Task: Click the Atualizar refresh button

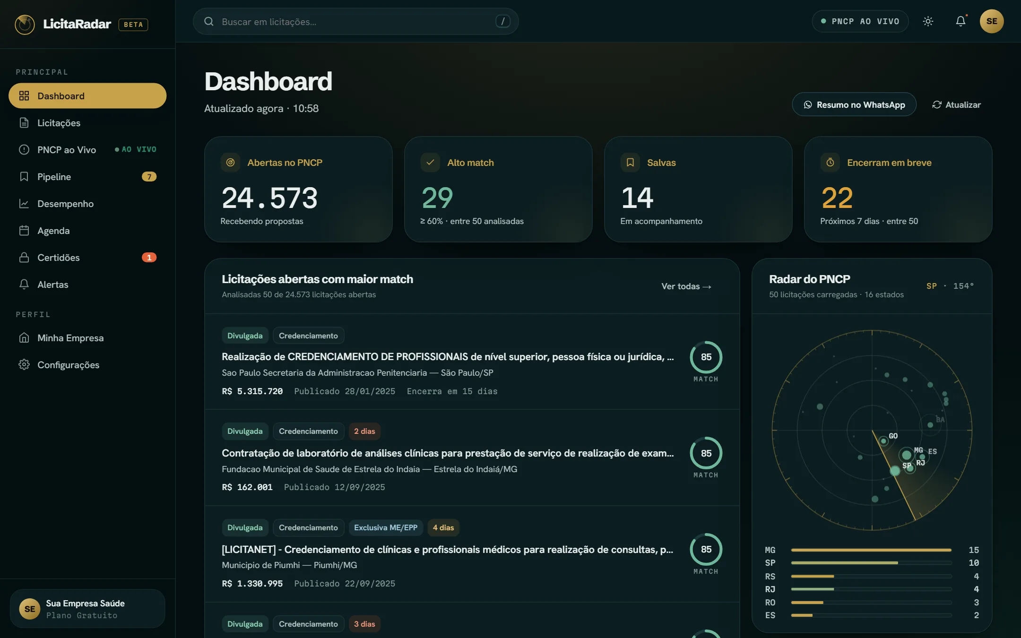Action: [956, 104]
